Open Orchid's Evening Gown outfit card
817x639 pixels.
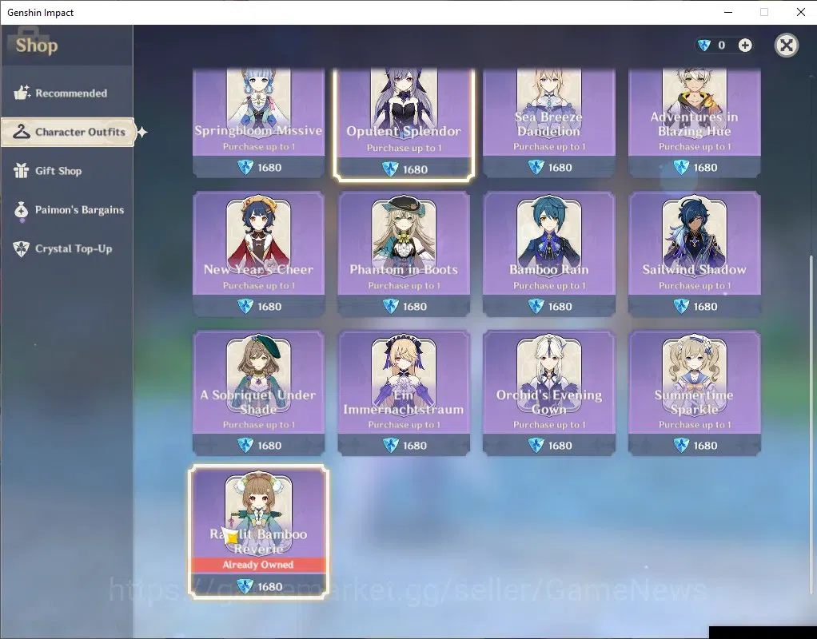pos(549,393)
